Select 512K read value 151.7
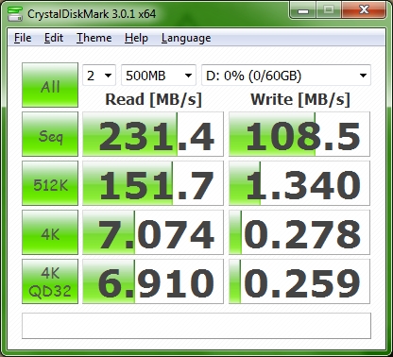Viewport: 393px width, 357px height. [x=153, y=183]
